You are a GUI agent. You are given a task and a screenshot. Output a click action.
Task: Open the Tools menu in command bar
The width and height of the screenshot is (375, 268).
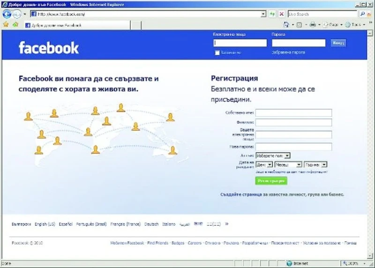coord(355,25)
